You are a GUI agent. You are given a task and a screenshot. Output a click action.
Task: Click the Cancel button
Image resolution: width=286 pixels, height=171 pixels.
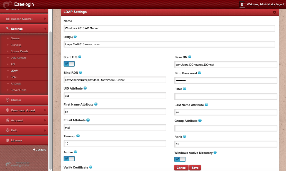[182, 168]
